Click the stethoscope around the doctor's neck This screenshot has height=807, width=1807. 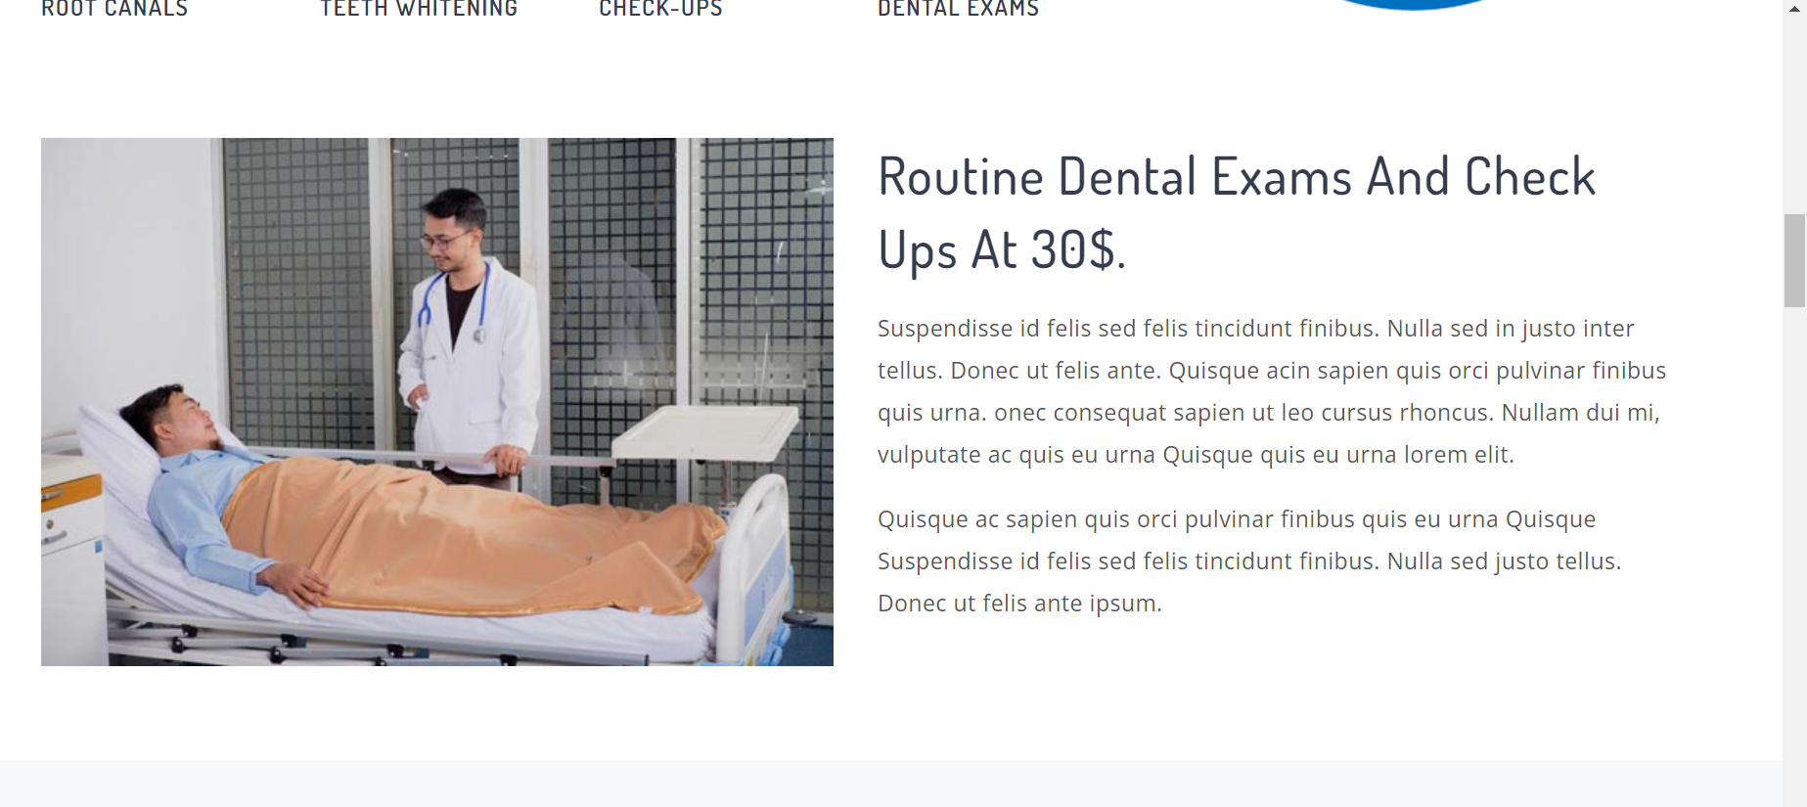[x=450, y=303]
